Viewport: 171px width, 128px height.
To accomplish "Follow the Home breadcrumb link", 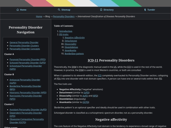I will pyautogui.click(x=39, y=16).
